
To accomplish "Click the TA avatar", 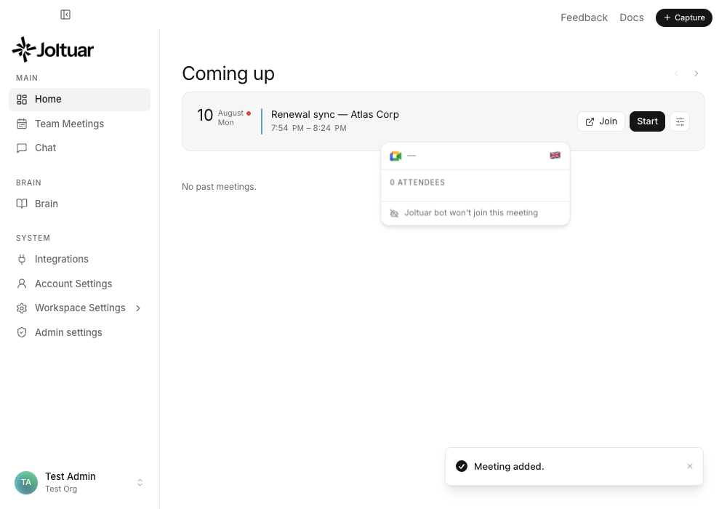I will pyautogui.click(x=26, y=483).
